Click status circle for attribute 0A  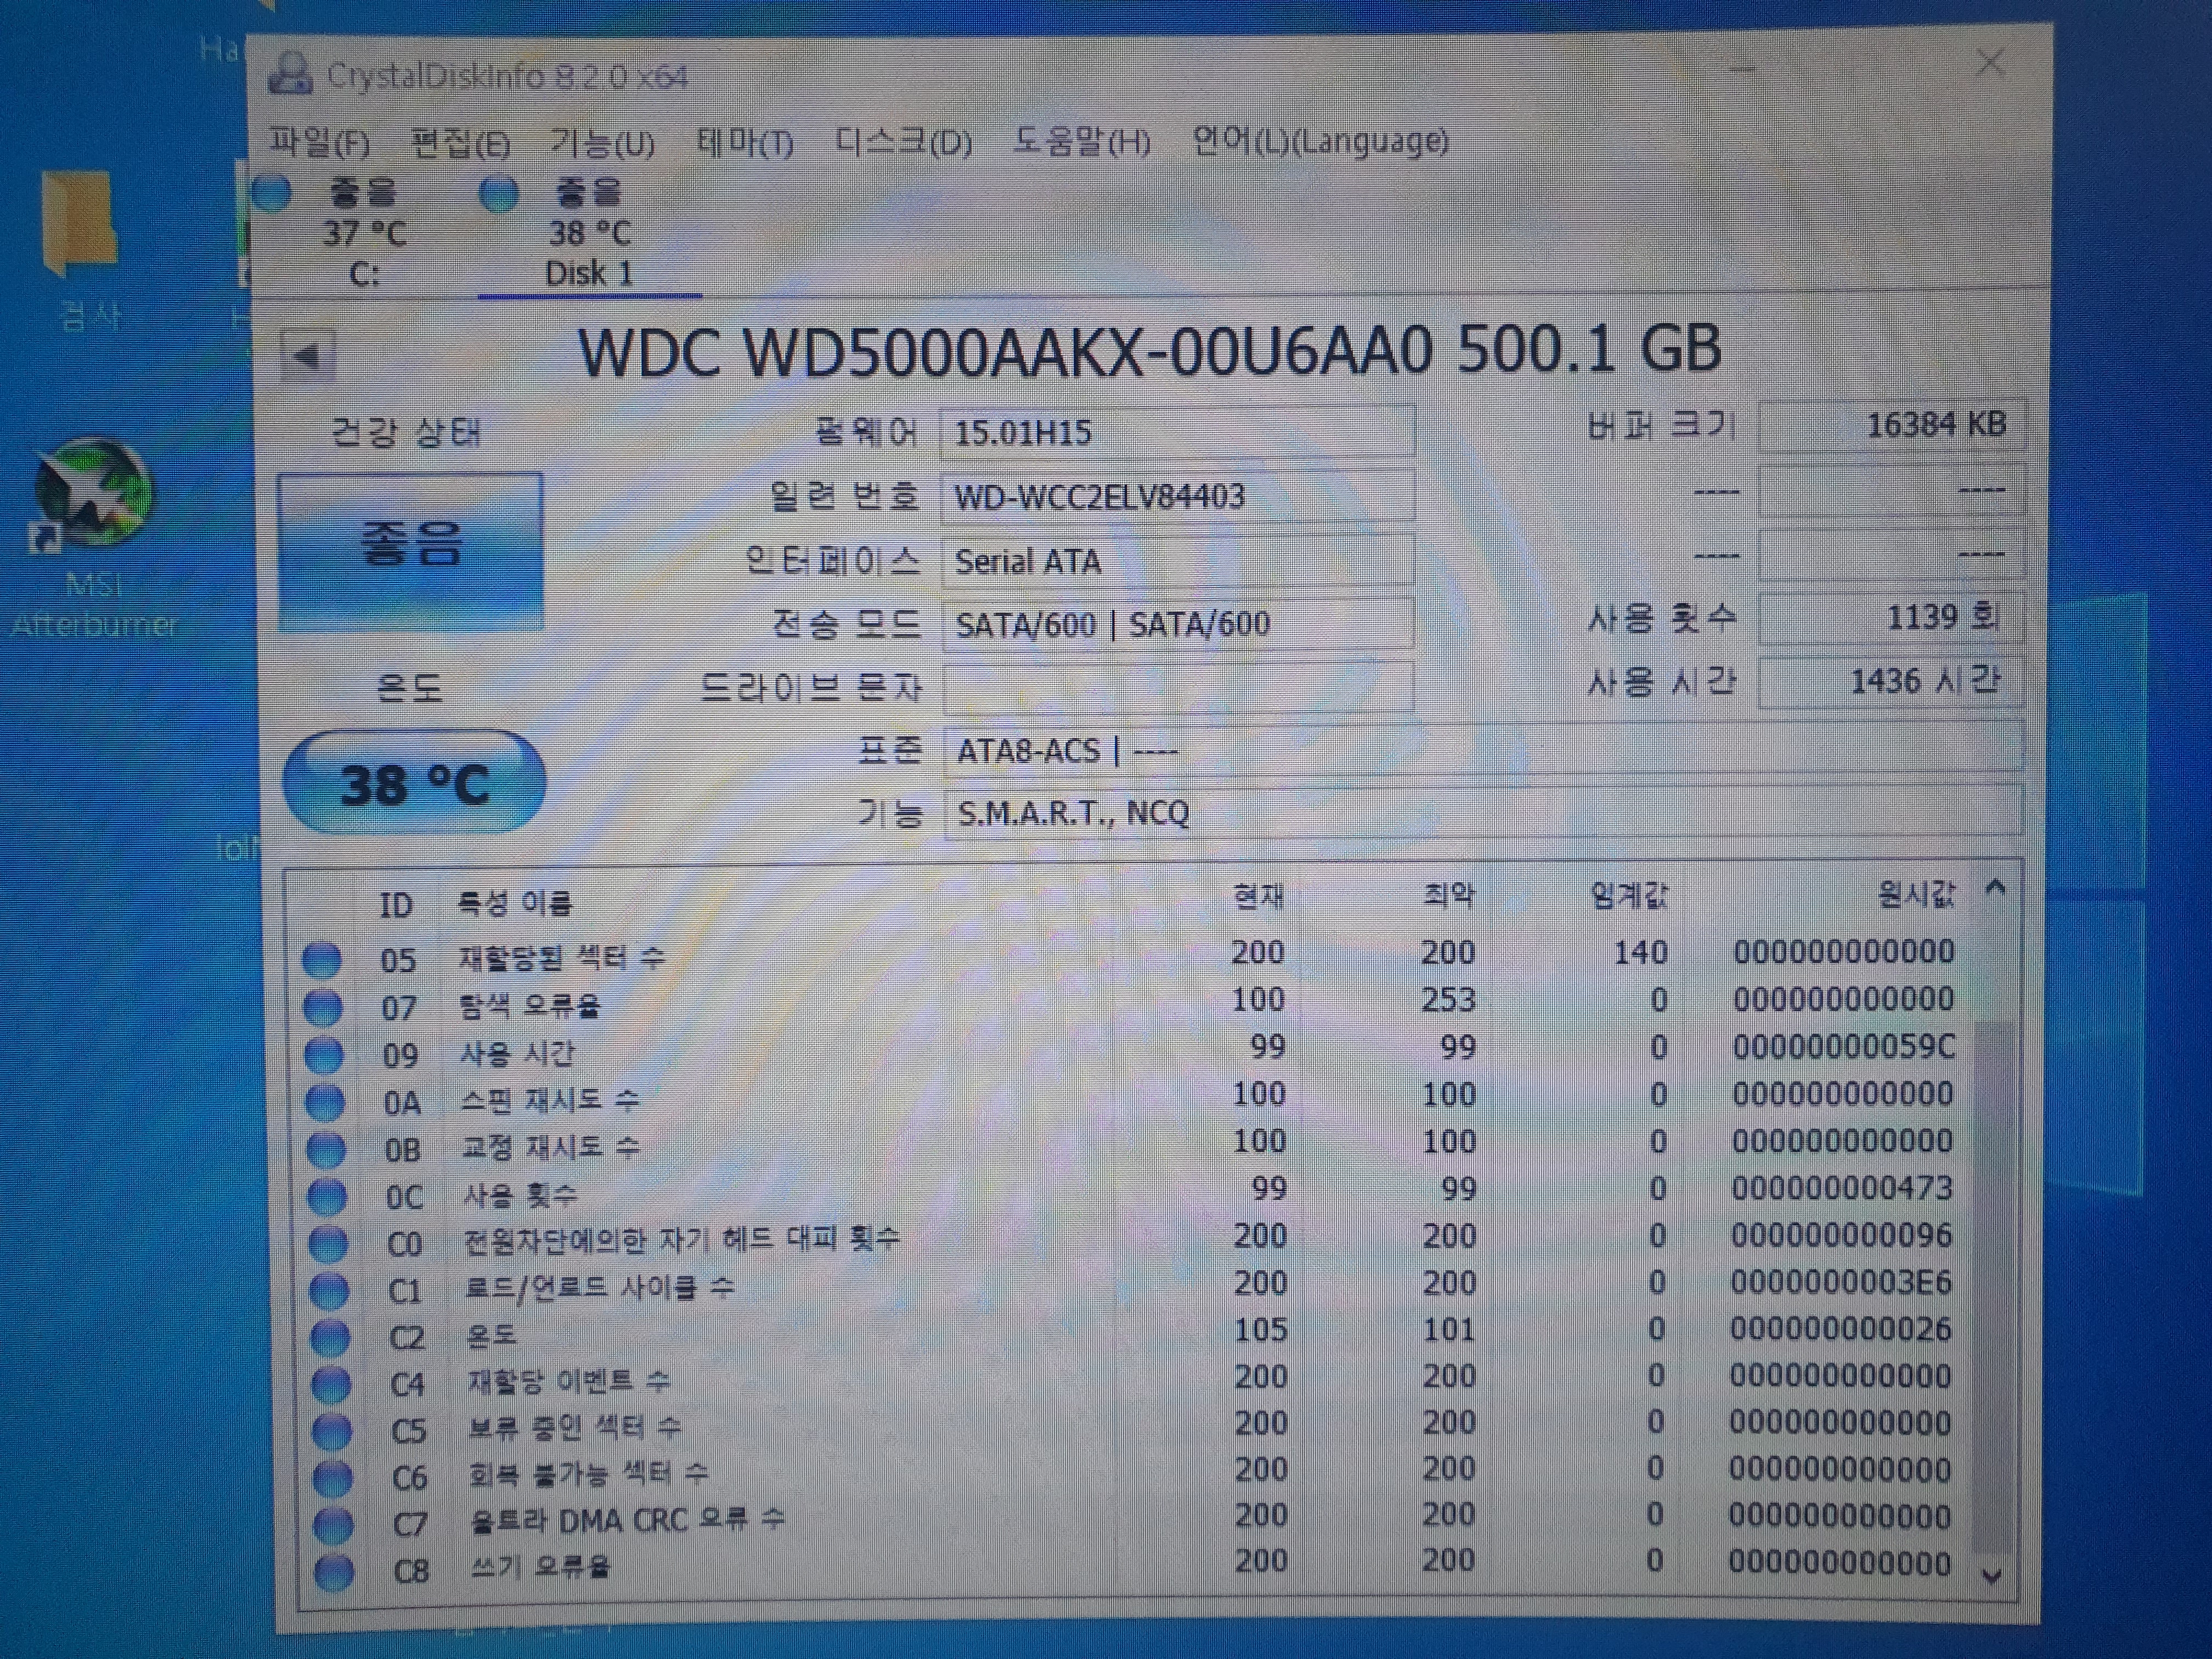tap(325, 1102)
